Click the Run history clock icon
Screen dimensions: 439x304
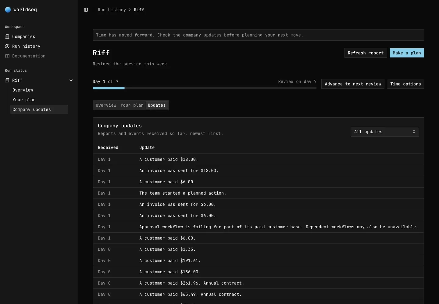click(7, 46)
